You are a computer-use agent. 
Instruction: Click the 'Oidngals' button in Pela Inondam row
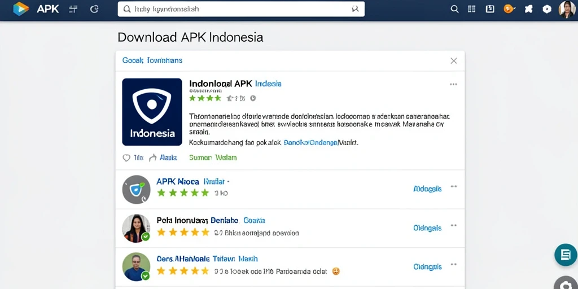(427, 228)
